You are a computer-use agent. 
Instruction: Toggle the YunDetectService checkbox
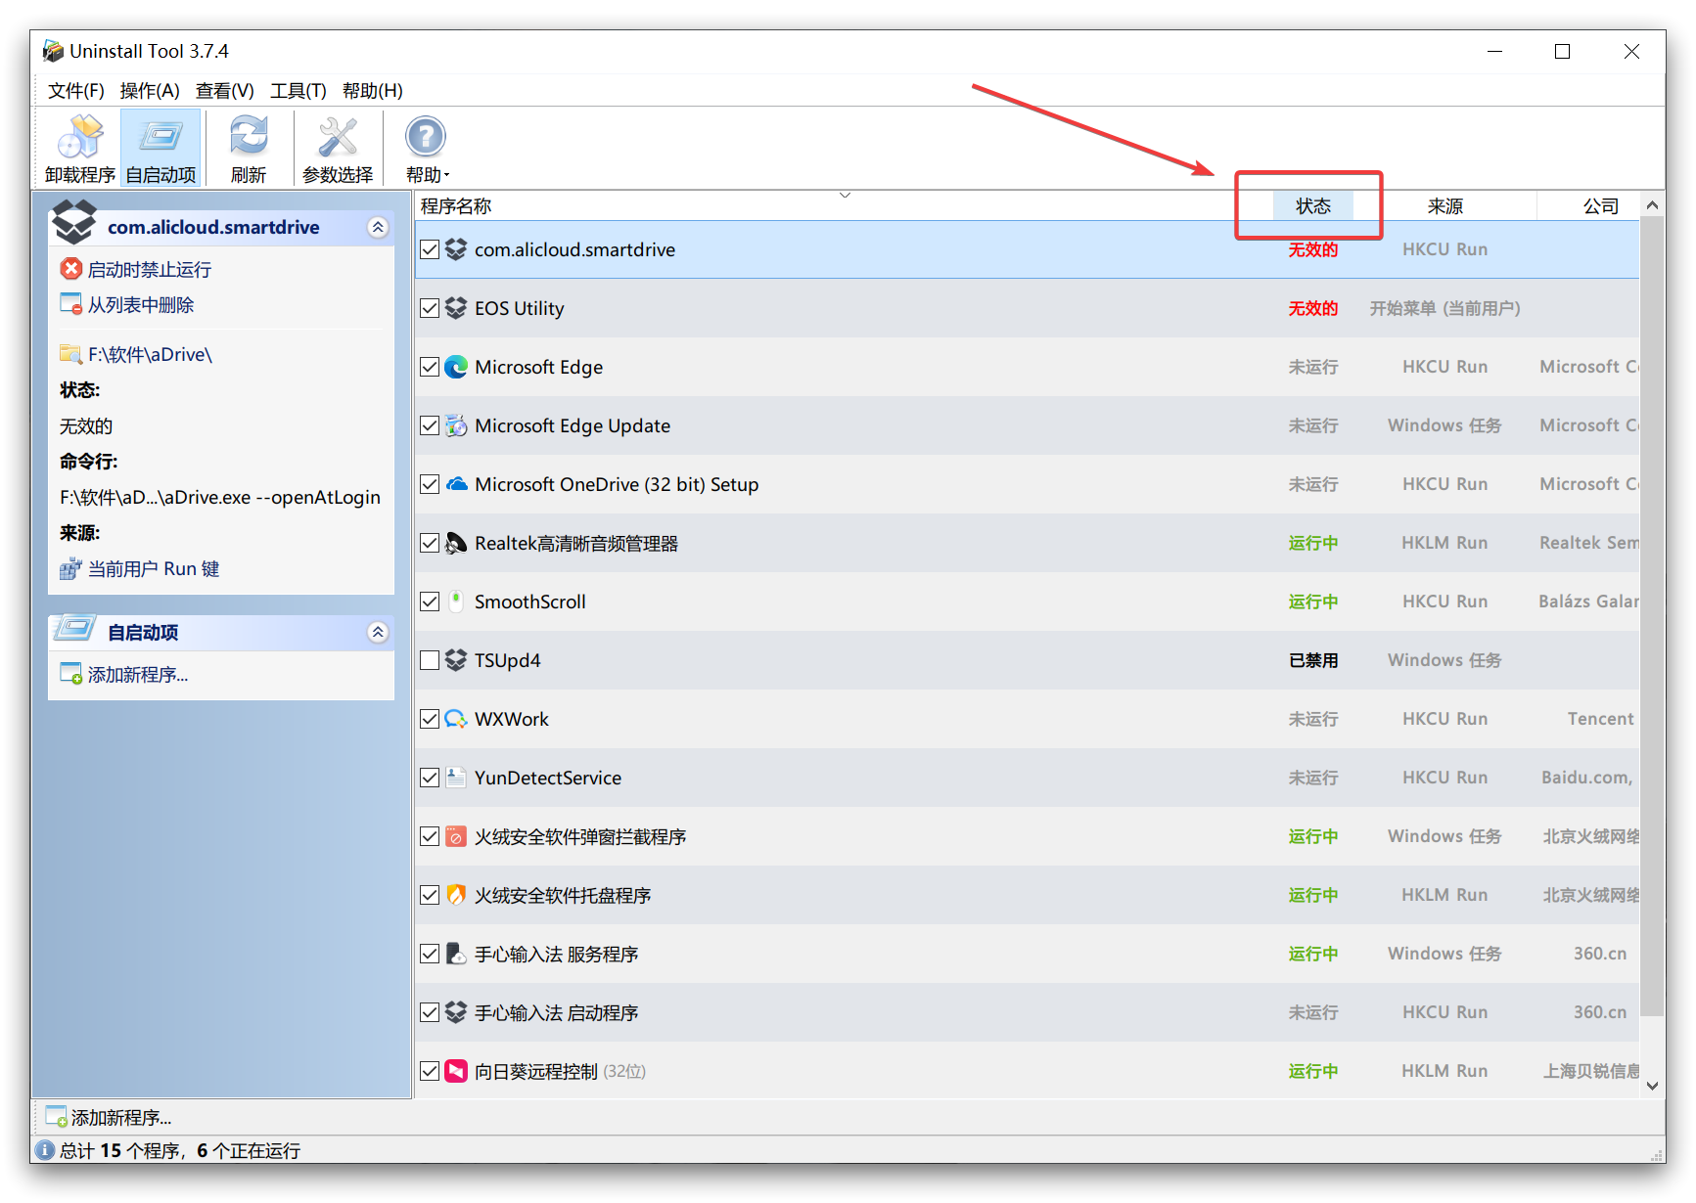430,778
